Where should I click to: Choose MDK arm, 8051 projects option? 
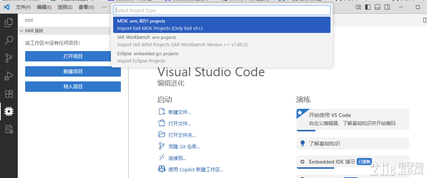point(222,24)
